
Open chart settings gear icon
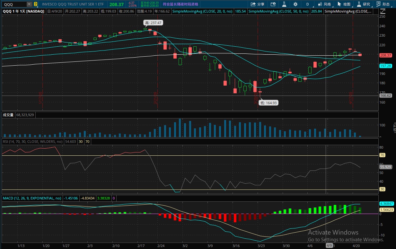(x=295, y=4)
